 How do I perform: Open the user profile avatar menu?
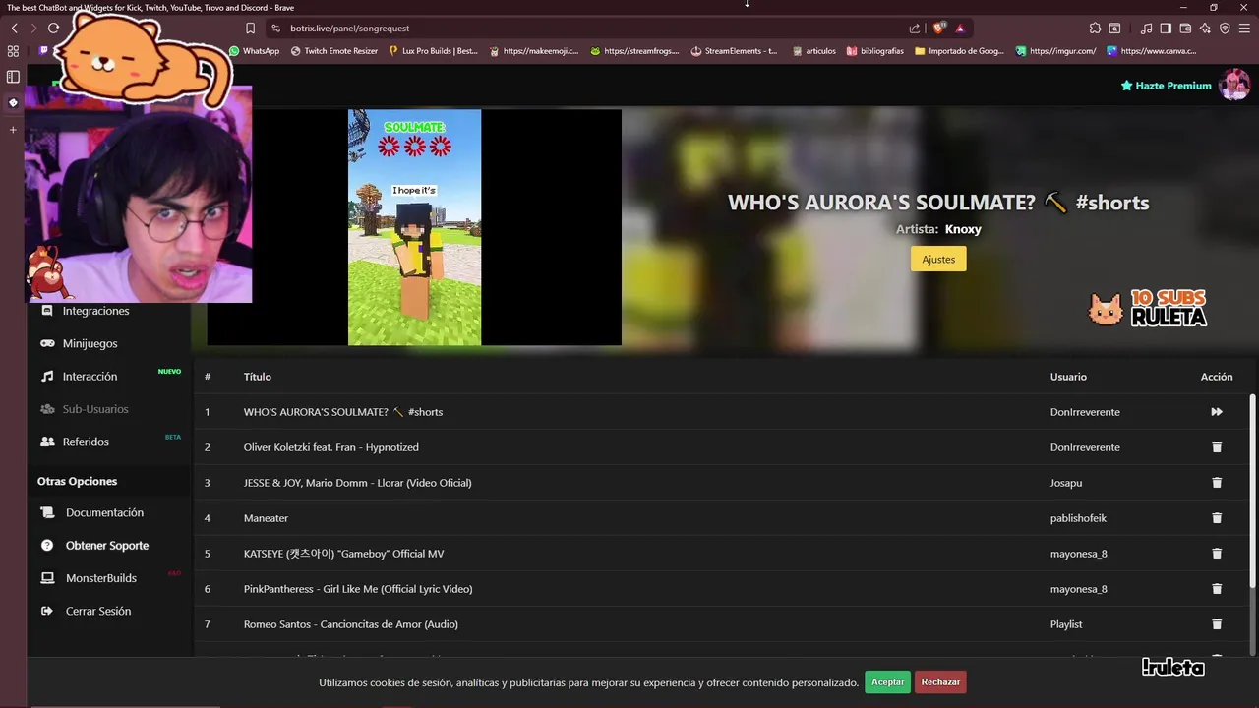click(x=1233, y=86)
